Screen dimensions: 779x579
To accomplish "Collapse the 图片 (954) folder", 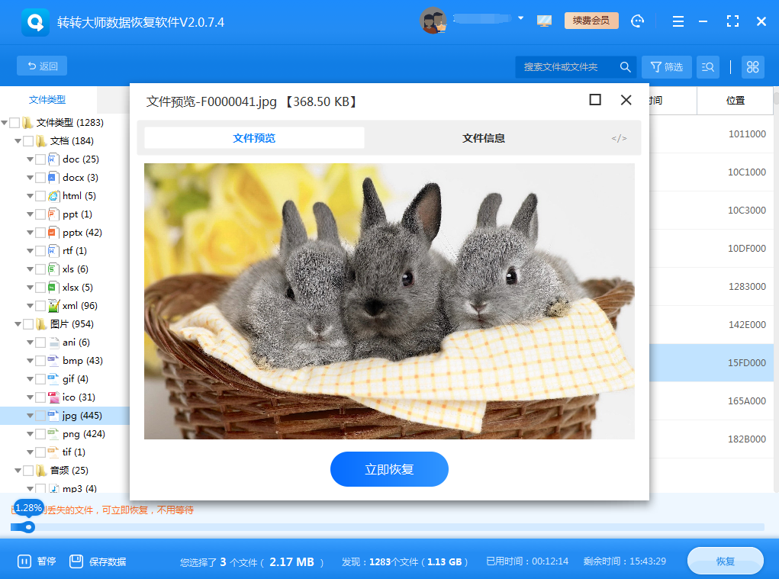I will [x=18, y=324].
